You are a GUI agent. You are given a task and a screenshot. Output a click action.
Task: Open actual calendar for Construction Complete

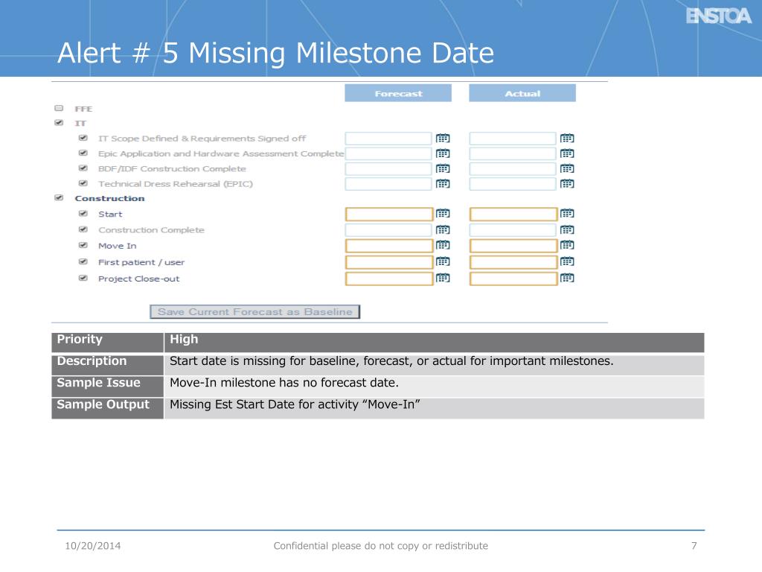pos(567,229)
